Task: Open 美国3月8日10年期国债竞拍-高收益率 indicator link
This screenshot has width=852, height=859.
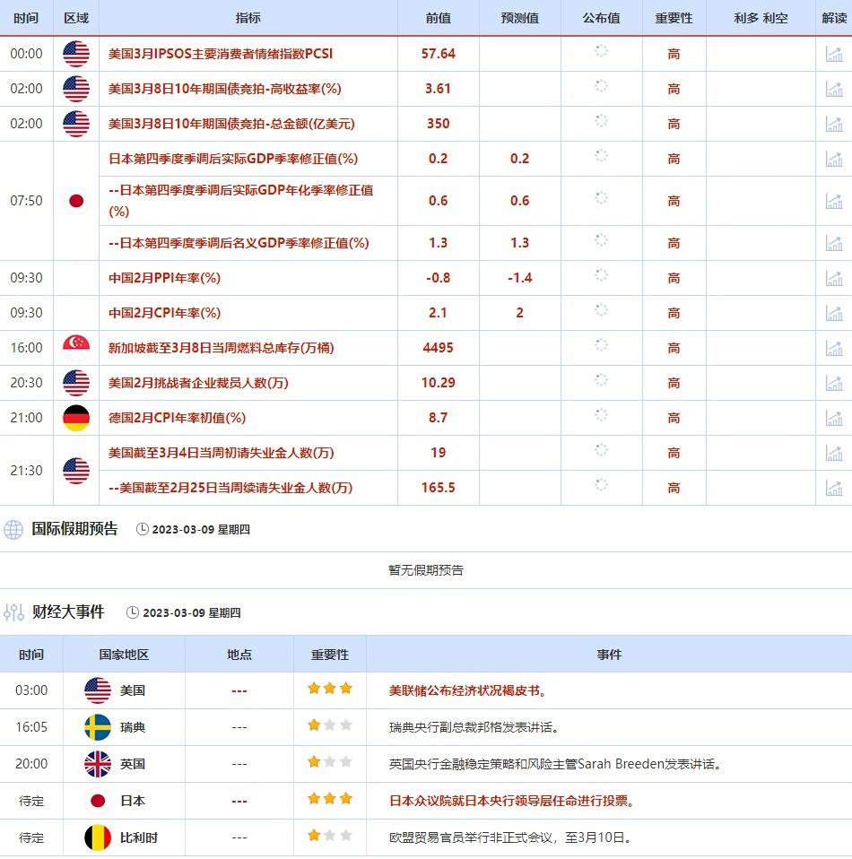Action: coord(224,89)
